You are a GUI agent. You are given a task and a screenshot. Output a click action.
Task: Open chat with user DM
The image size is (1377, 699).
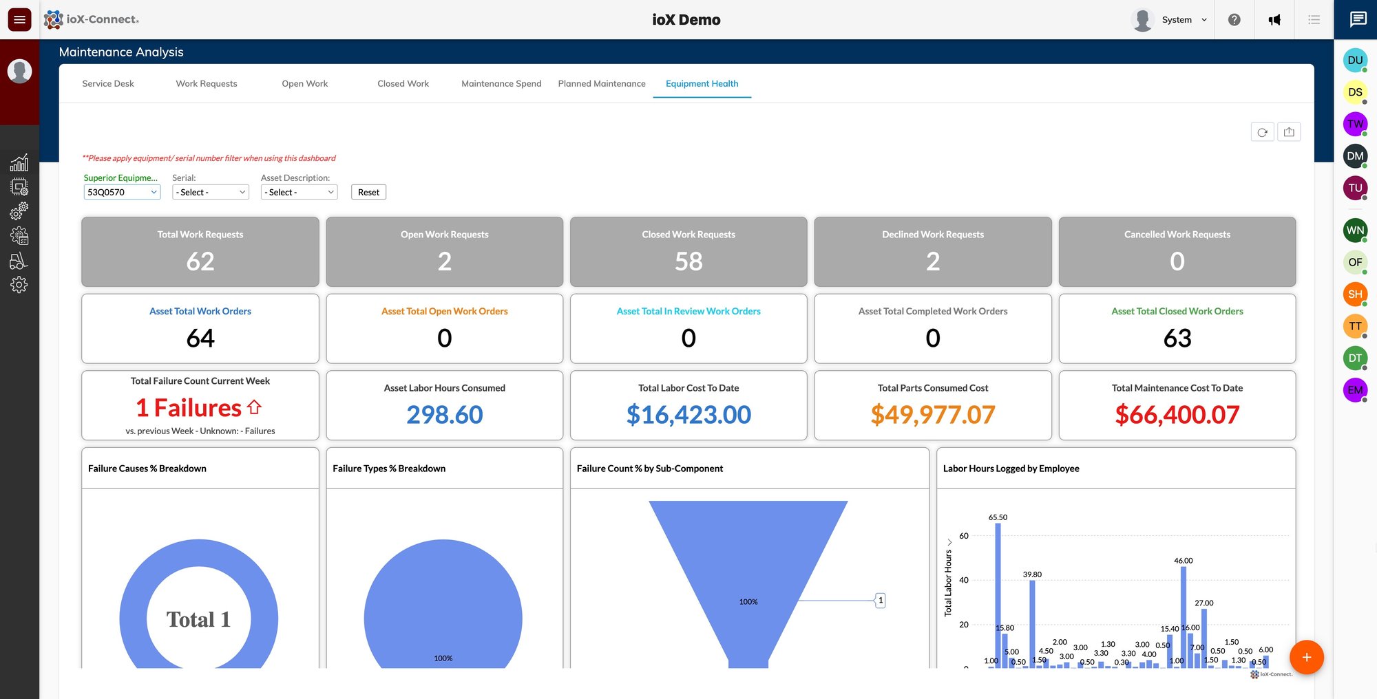click(1355, 156)
